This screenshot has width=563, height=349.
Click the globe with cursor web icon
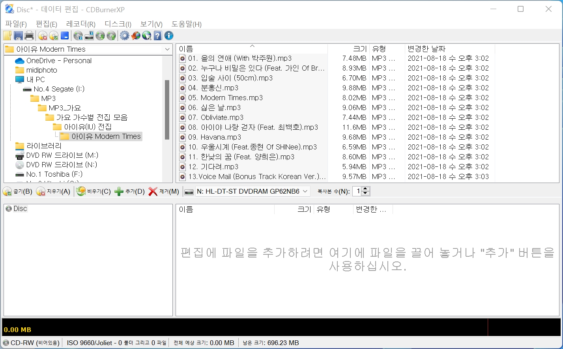147,36
